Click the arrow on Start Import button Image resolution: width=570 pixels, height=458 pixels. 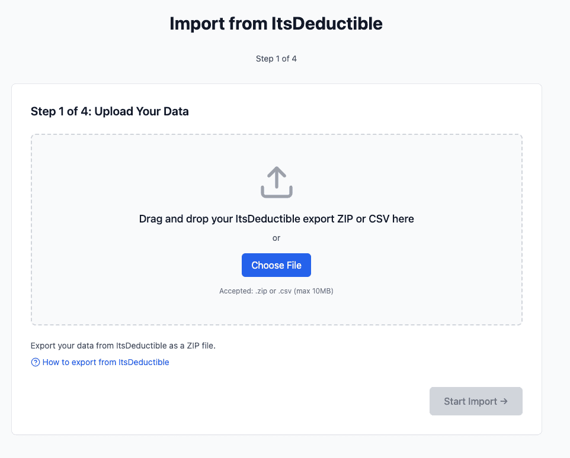tap(504, 401)
